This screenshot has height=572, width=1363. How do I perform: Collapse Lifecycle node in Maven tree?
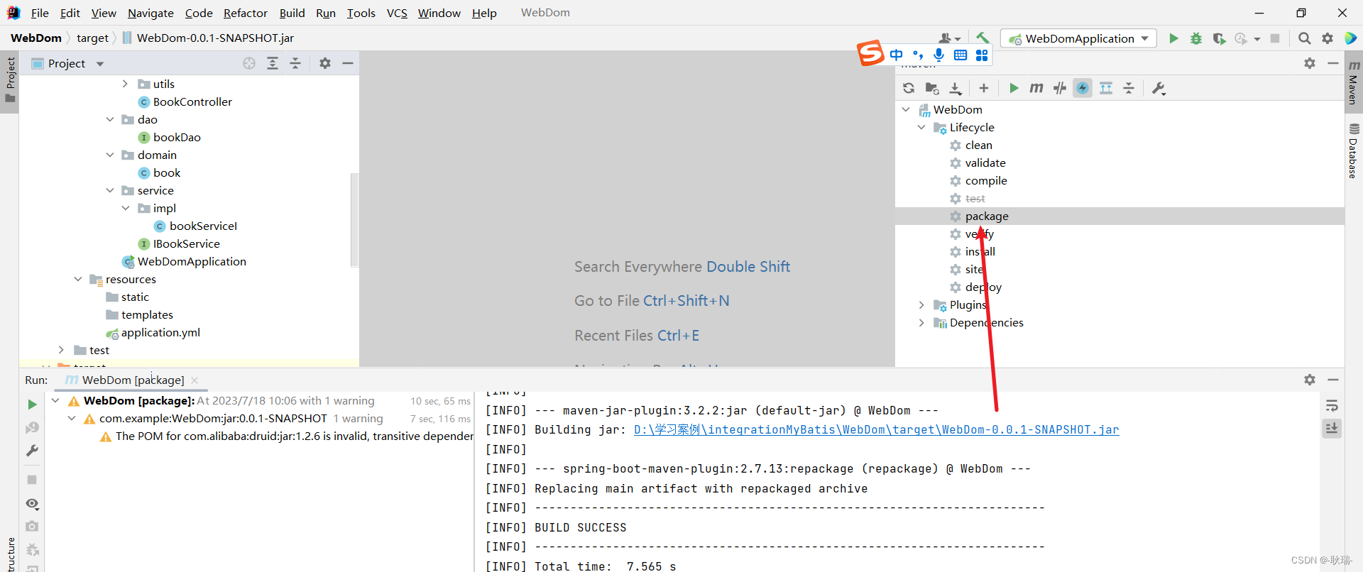(x=921, y=128)
